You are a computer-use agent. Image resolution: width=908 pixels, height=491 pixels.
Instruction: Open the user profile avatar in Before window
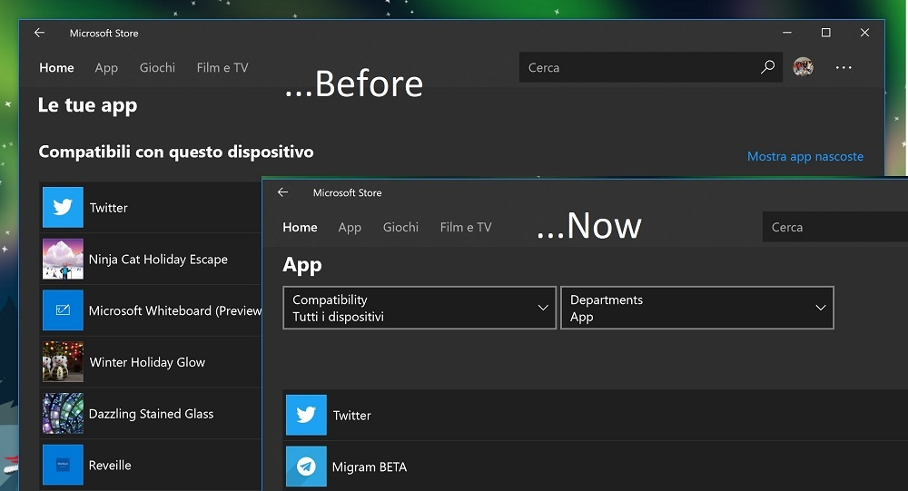[x=803, y=67]
